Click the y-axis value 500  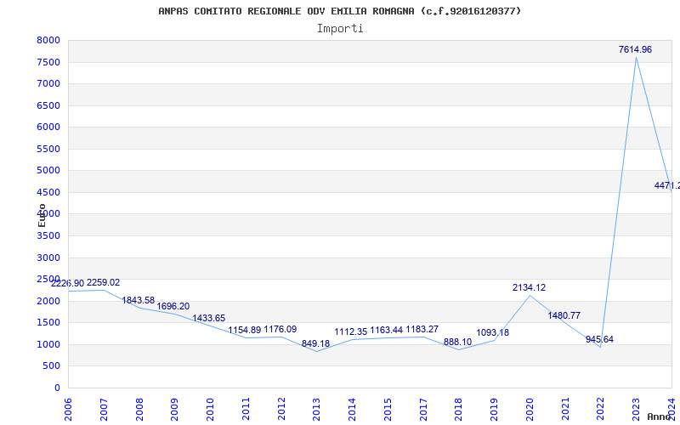pos(51,366)
